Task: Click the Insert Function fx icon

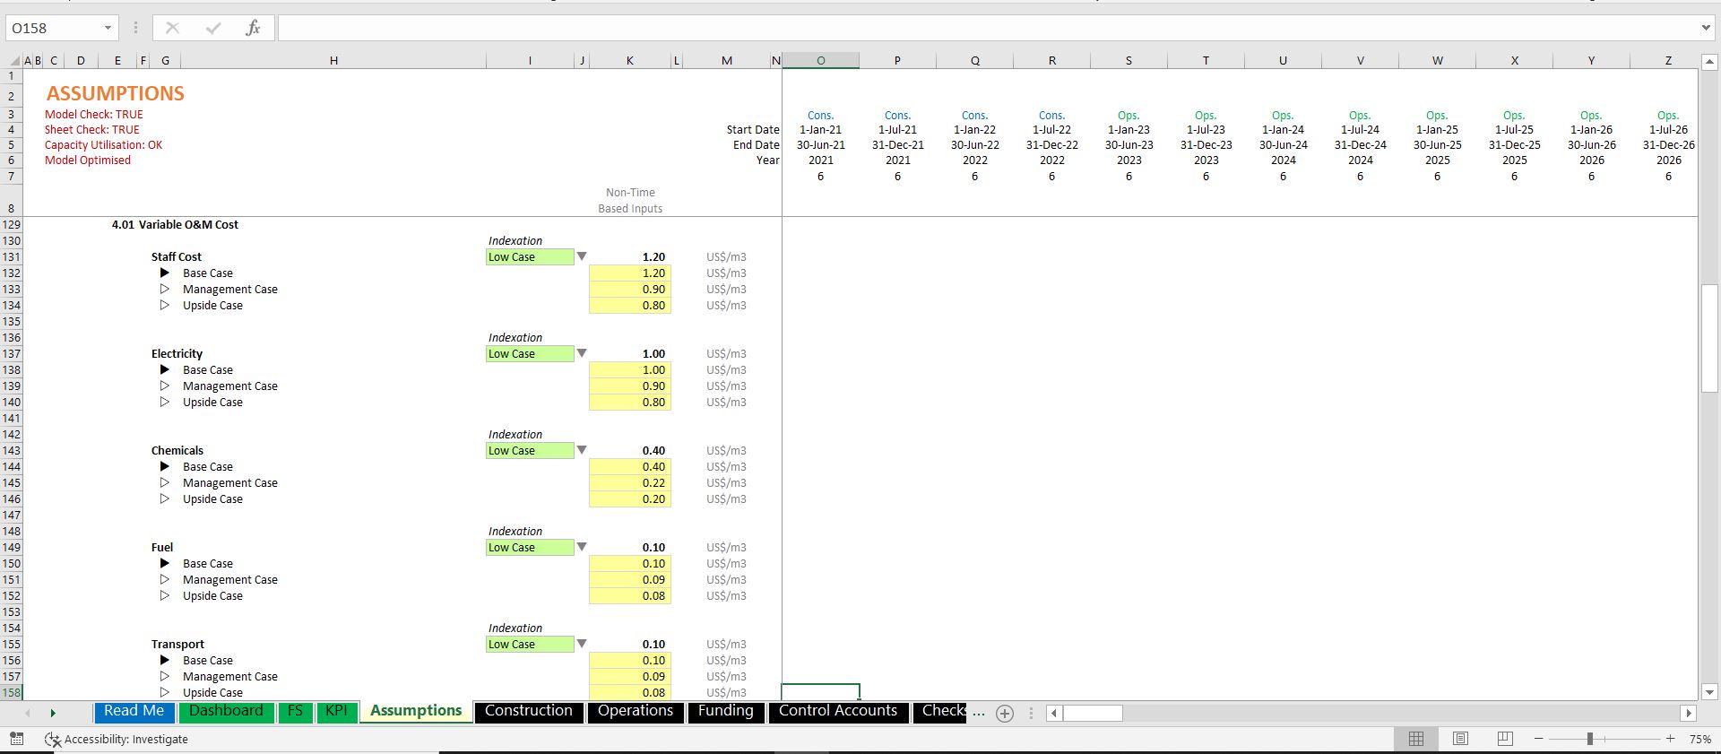Action: (x=253, y=28)
